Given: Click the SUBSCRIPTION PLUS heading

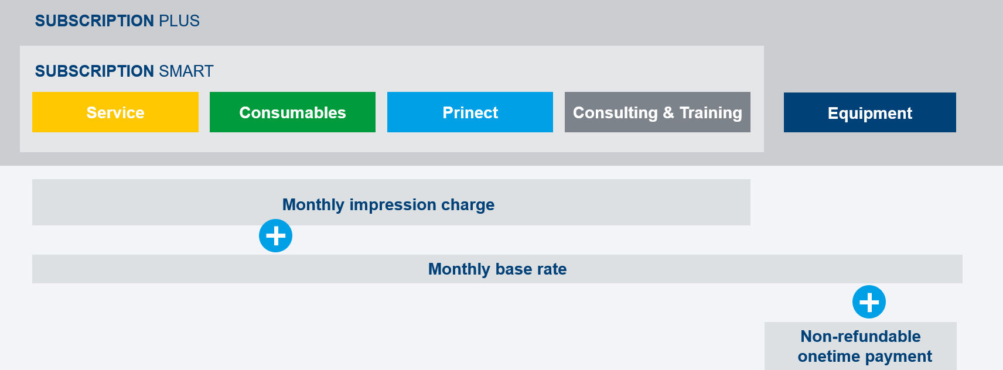Looking at the screenshot, I should [117, 21].
